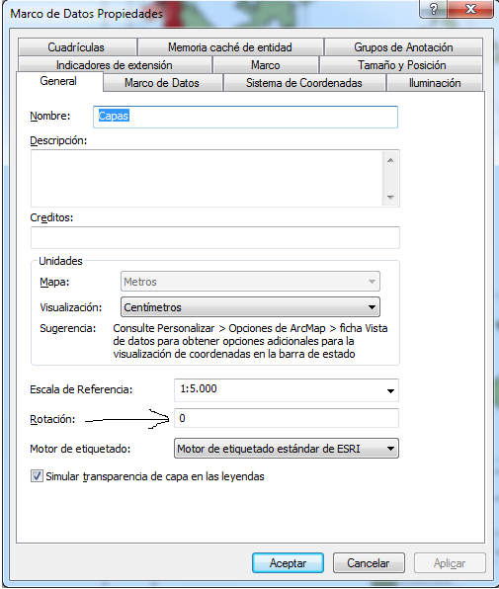Close the Marco de Datos Propiedades dialog
The image size is (499, 589).
pos(470,9)
